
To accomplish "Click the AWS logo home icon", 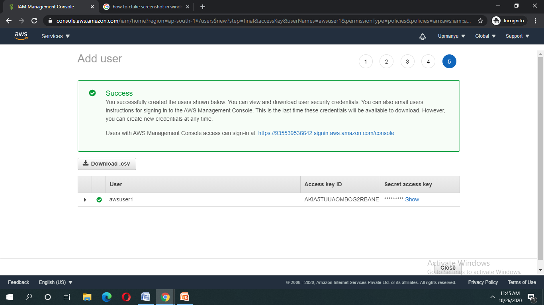I will click(x=21, y=36).
